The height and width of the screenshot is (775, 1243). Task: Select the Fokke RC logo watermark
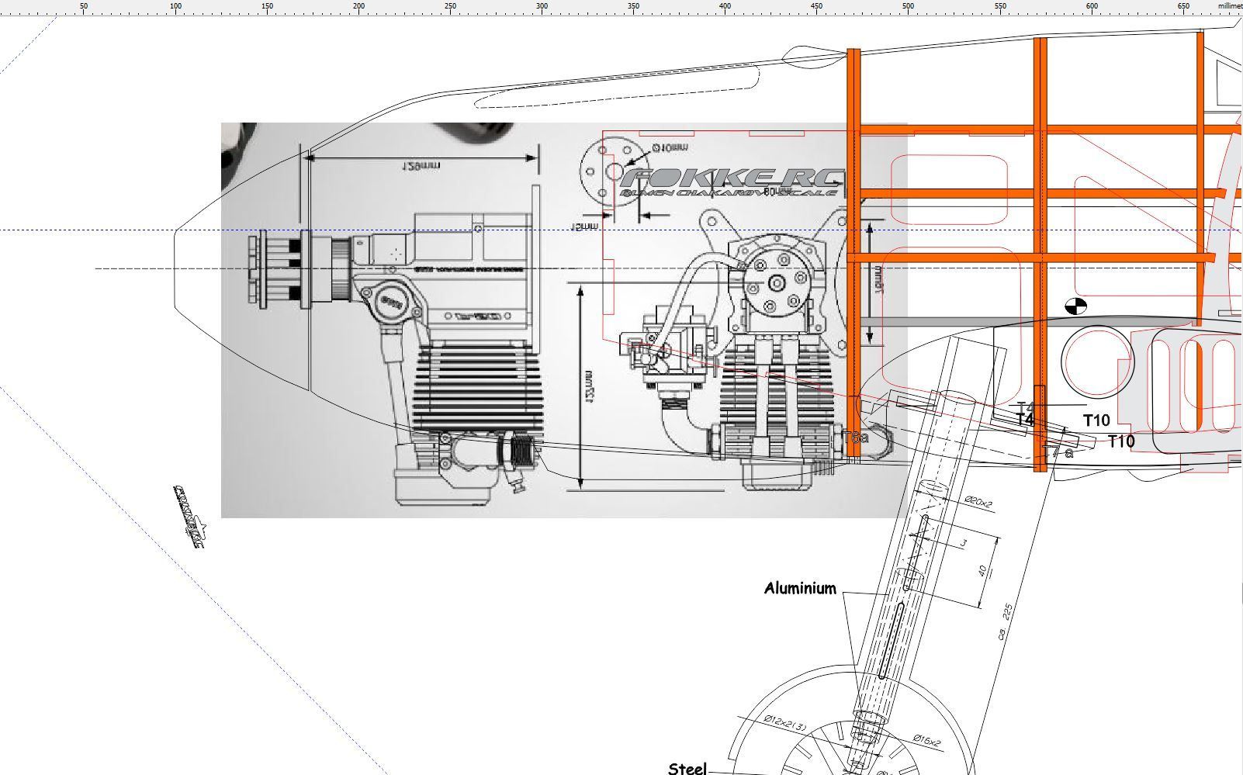click(731, 182)
